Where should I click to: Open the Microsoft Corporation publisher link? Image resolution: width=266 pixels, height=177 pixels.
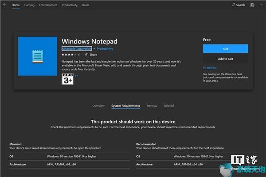(77, 48)
